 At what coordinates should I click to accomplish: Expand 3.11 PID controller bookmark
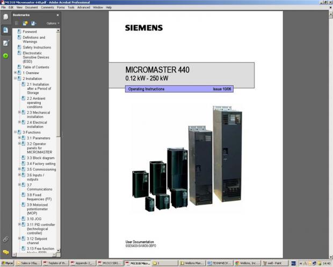[19, 224]
